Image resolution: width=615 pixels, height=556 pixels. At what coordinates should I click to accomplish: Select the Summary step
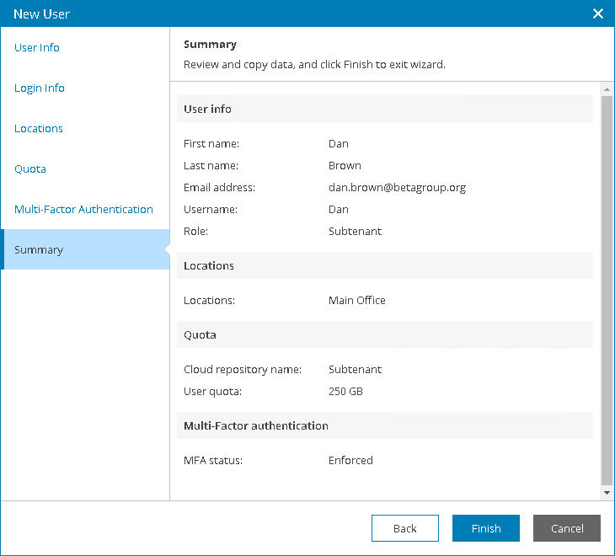(39, 250)
